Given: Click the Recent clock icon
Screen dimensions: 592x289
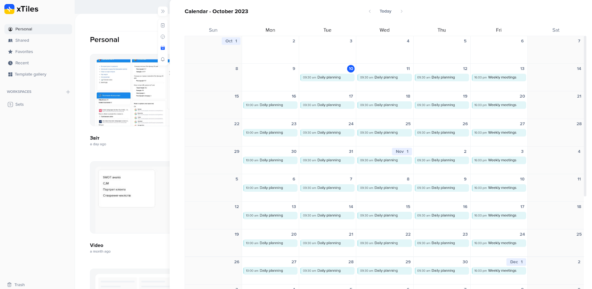Looking at the screenshot, I should tap(10, 63).
